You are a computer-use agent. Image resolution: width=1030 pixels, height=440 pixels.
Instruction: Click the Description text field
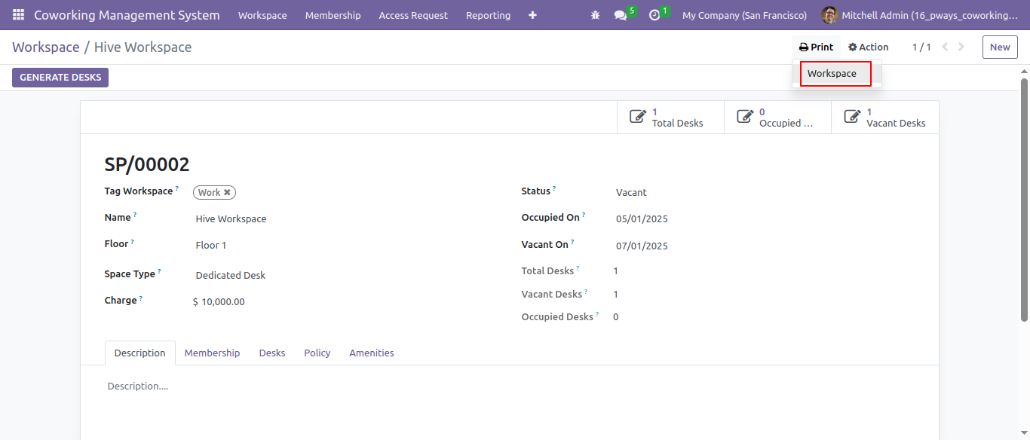point(510,386)
